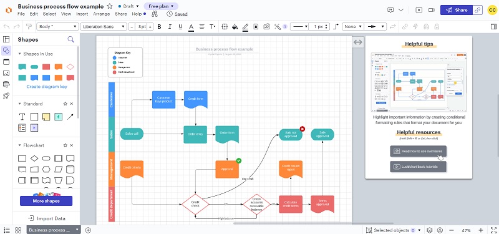
Task: Open the File menu
Action: [x=21, y=14]
